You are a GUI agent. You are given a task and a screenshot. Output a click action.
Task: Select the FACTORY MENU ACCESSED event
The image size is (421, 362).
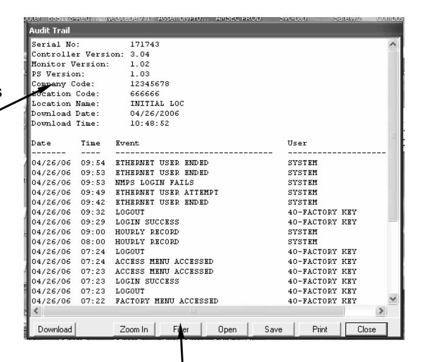[x=167, y=301]
